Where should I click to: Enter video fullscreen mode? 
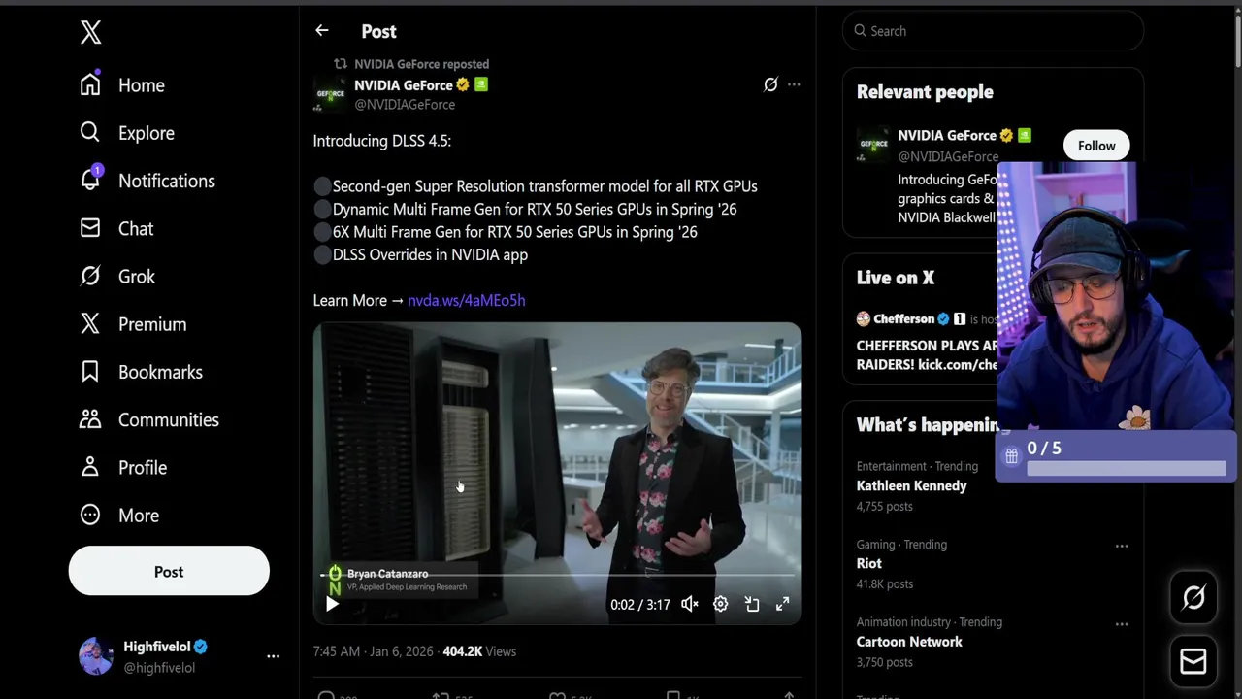783,604
